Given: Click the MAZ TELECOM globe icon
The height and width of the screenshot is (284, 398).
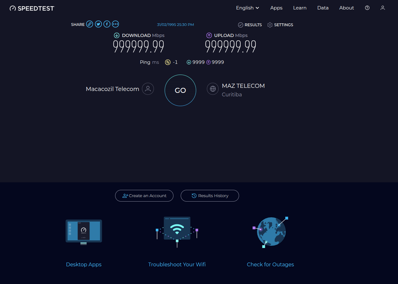Looking at the screenshot, I should (213, 89).
